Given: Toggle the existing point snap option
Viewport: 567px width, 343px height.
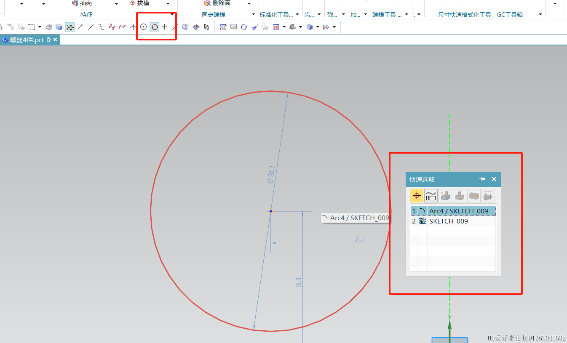Looking at the screenshot, I should point(165,27).
